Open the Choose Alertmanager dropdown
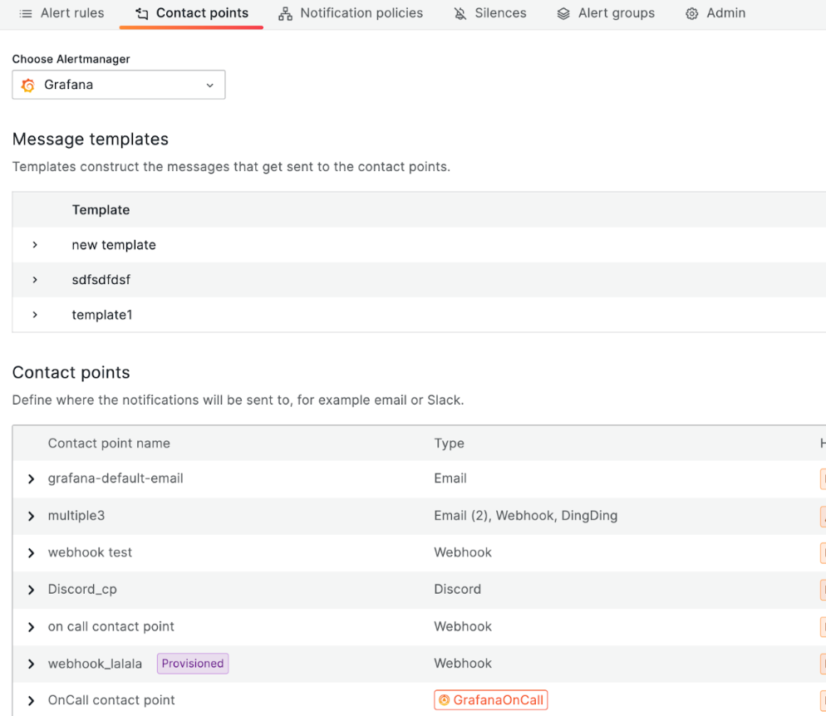Screen dimensions: 826x716 [209, 85]
